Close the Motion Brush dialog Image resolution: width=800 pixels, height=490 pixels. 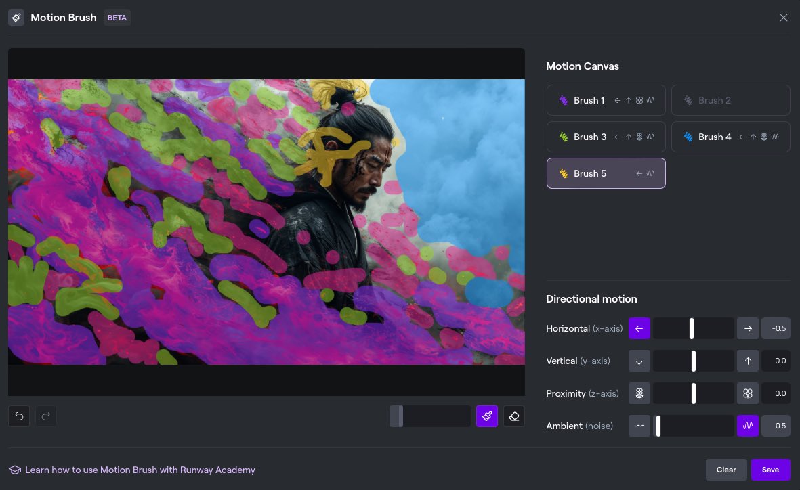pos(783,18)
